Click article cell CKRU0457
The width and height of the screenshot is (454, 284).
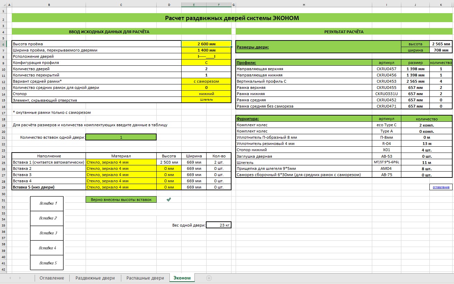[x=386, y=69]
